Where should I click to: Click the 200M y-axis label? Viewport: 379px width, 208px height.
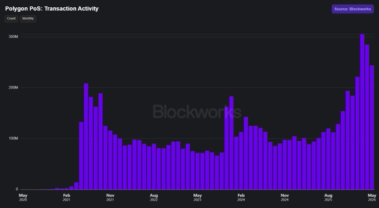pos(13,87)
